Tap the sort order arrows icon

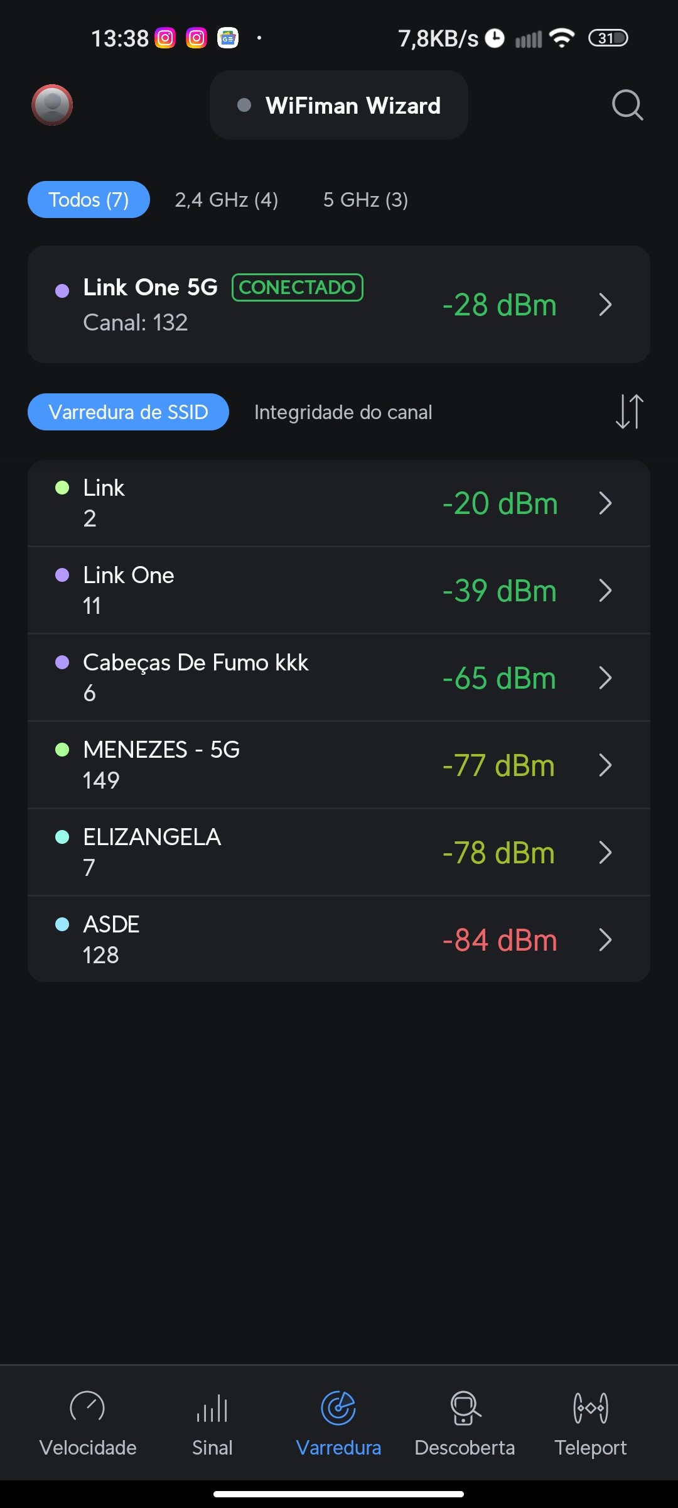tap(629, 412)
